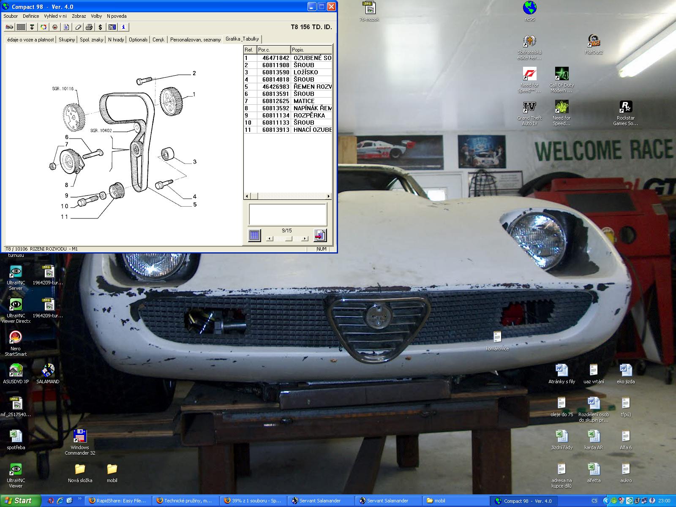Click left arrow of page 9/15 scroller

pos(270,239)
